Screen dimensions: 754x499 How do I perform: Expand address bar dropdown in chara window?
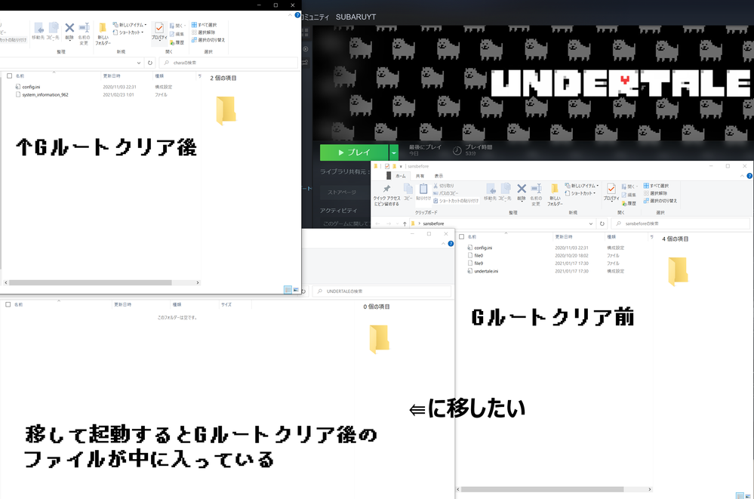click(x=138, y=63)
